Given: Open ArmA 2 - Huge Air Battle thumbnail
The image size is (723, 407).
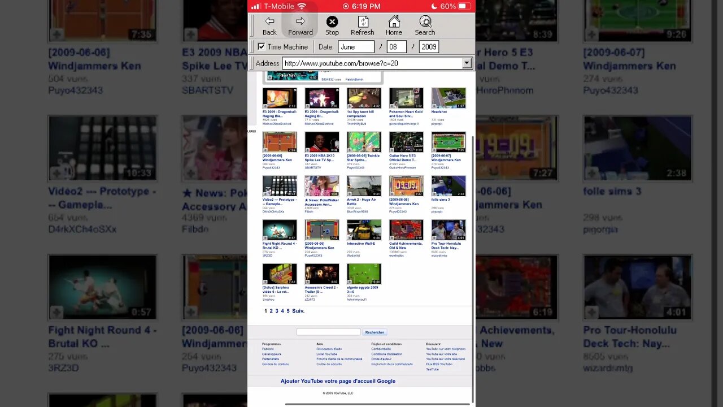Looking at the screenshot, I should [x=364, y=186].
